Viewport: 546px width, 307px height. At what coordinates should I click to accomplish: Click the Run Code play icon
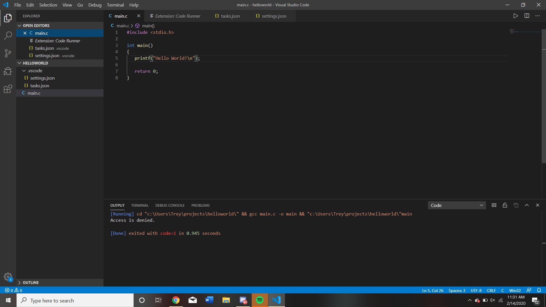(516, 16)
